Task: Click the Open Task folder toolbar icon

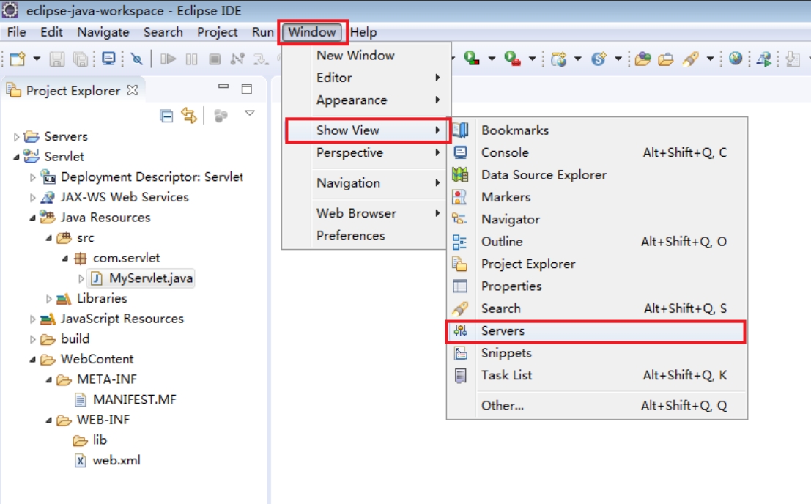Action: (x=666, y=59)
